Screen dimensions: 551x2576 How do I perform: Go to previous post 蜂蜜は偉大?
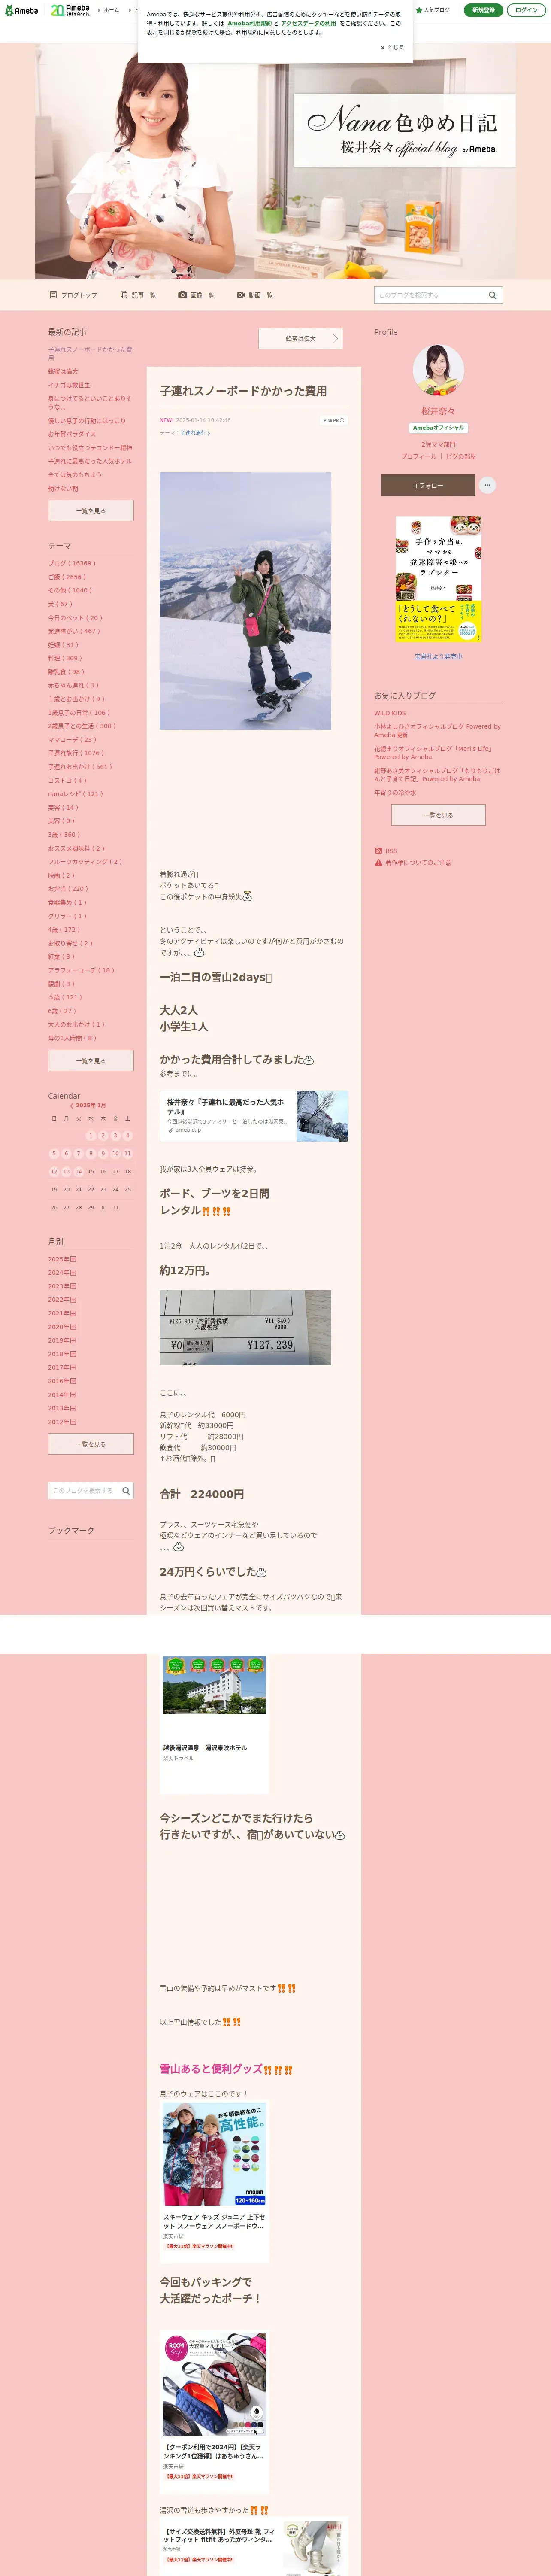300,339
